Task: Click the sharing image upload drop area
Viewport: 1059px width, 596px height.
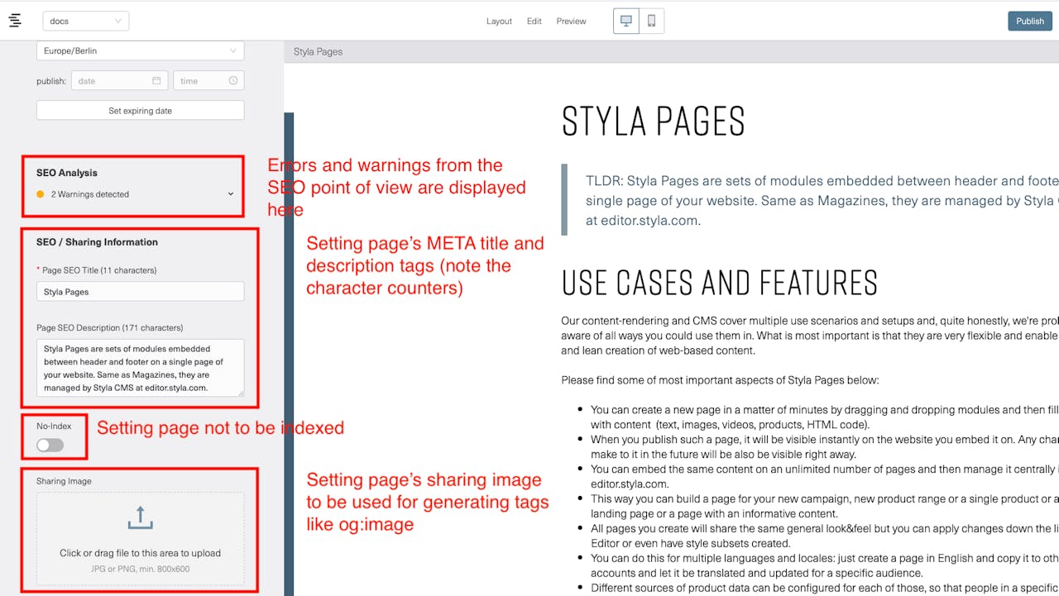Action: (140, 539)
